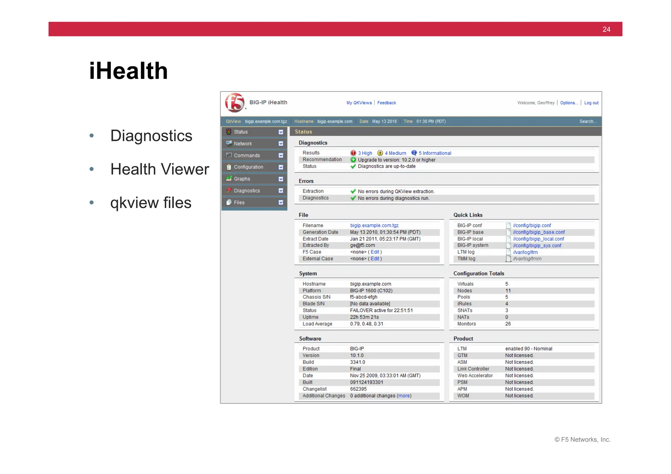
Task: Click the check icon for diagnostics run
Action: (353, 198)
